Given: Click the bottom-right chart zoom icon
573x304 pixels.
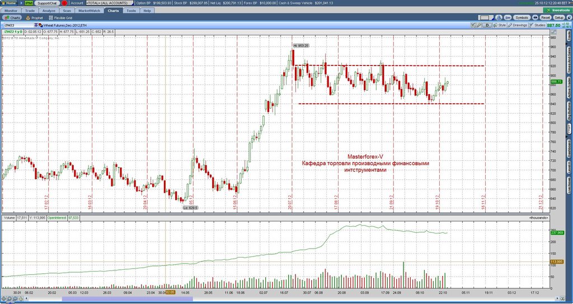Looking at the screenshot, I should tap(563, 299).
